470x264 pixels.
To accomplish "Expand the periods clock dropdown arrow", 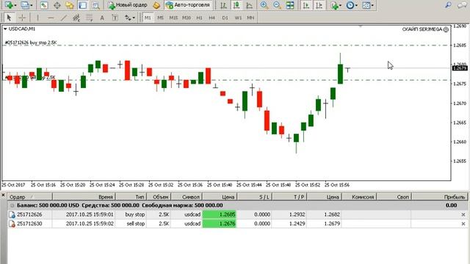I will [356, 5].
